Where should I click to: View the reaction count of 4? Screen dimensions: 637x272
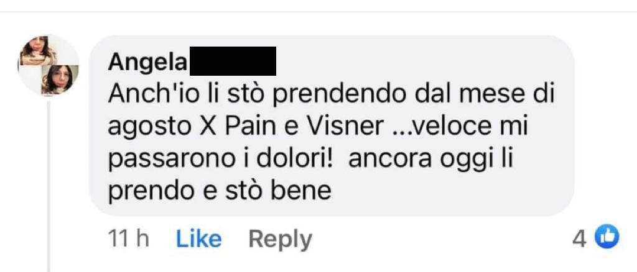(579, 238)
